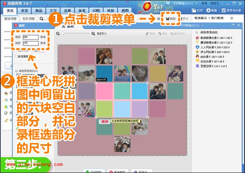Click the color wheel icon in left sidebar
The image size is (245, 173).
pyautogui.click(x=6, y=100)
